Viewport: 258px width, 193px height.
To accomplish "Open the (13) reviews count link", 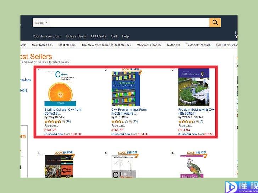I will click(x=135, y=122).
